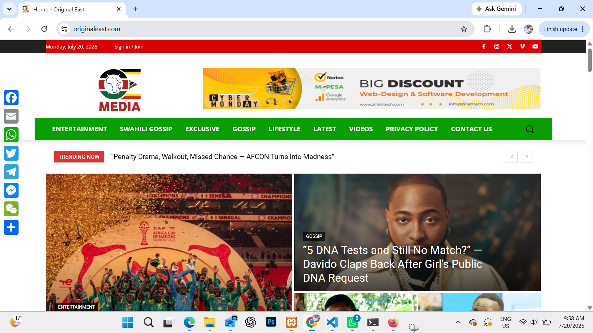The width and height of the screenshot is (593, 333).
Task: Open the Windows Start menu
Action: 128,322
